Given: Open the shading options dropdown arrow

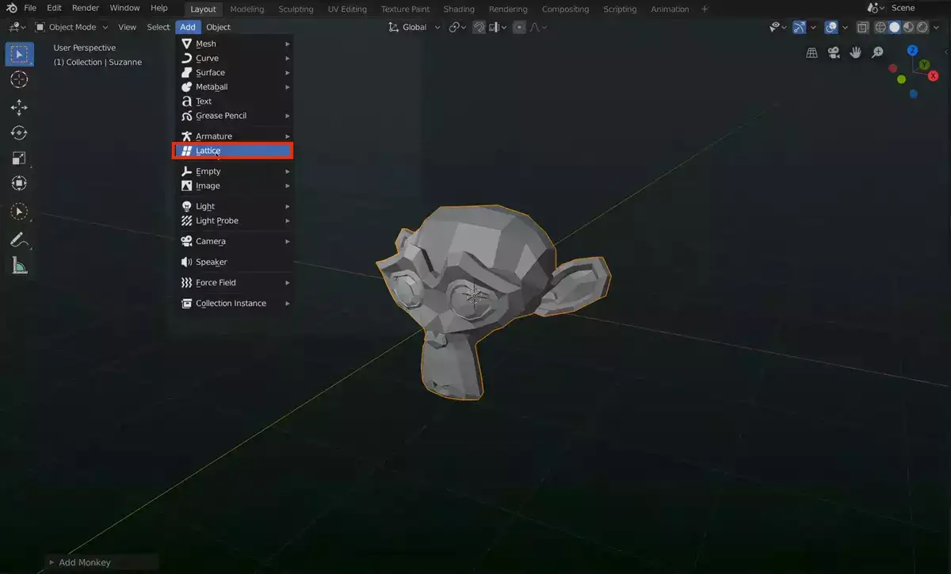Looking at the screenshot, I should 938,27.
